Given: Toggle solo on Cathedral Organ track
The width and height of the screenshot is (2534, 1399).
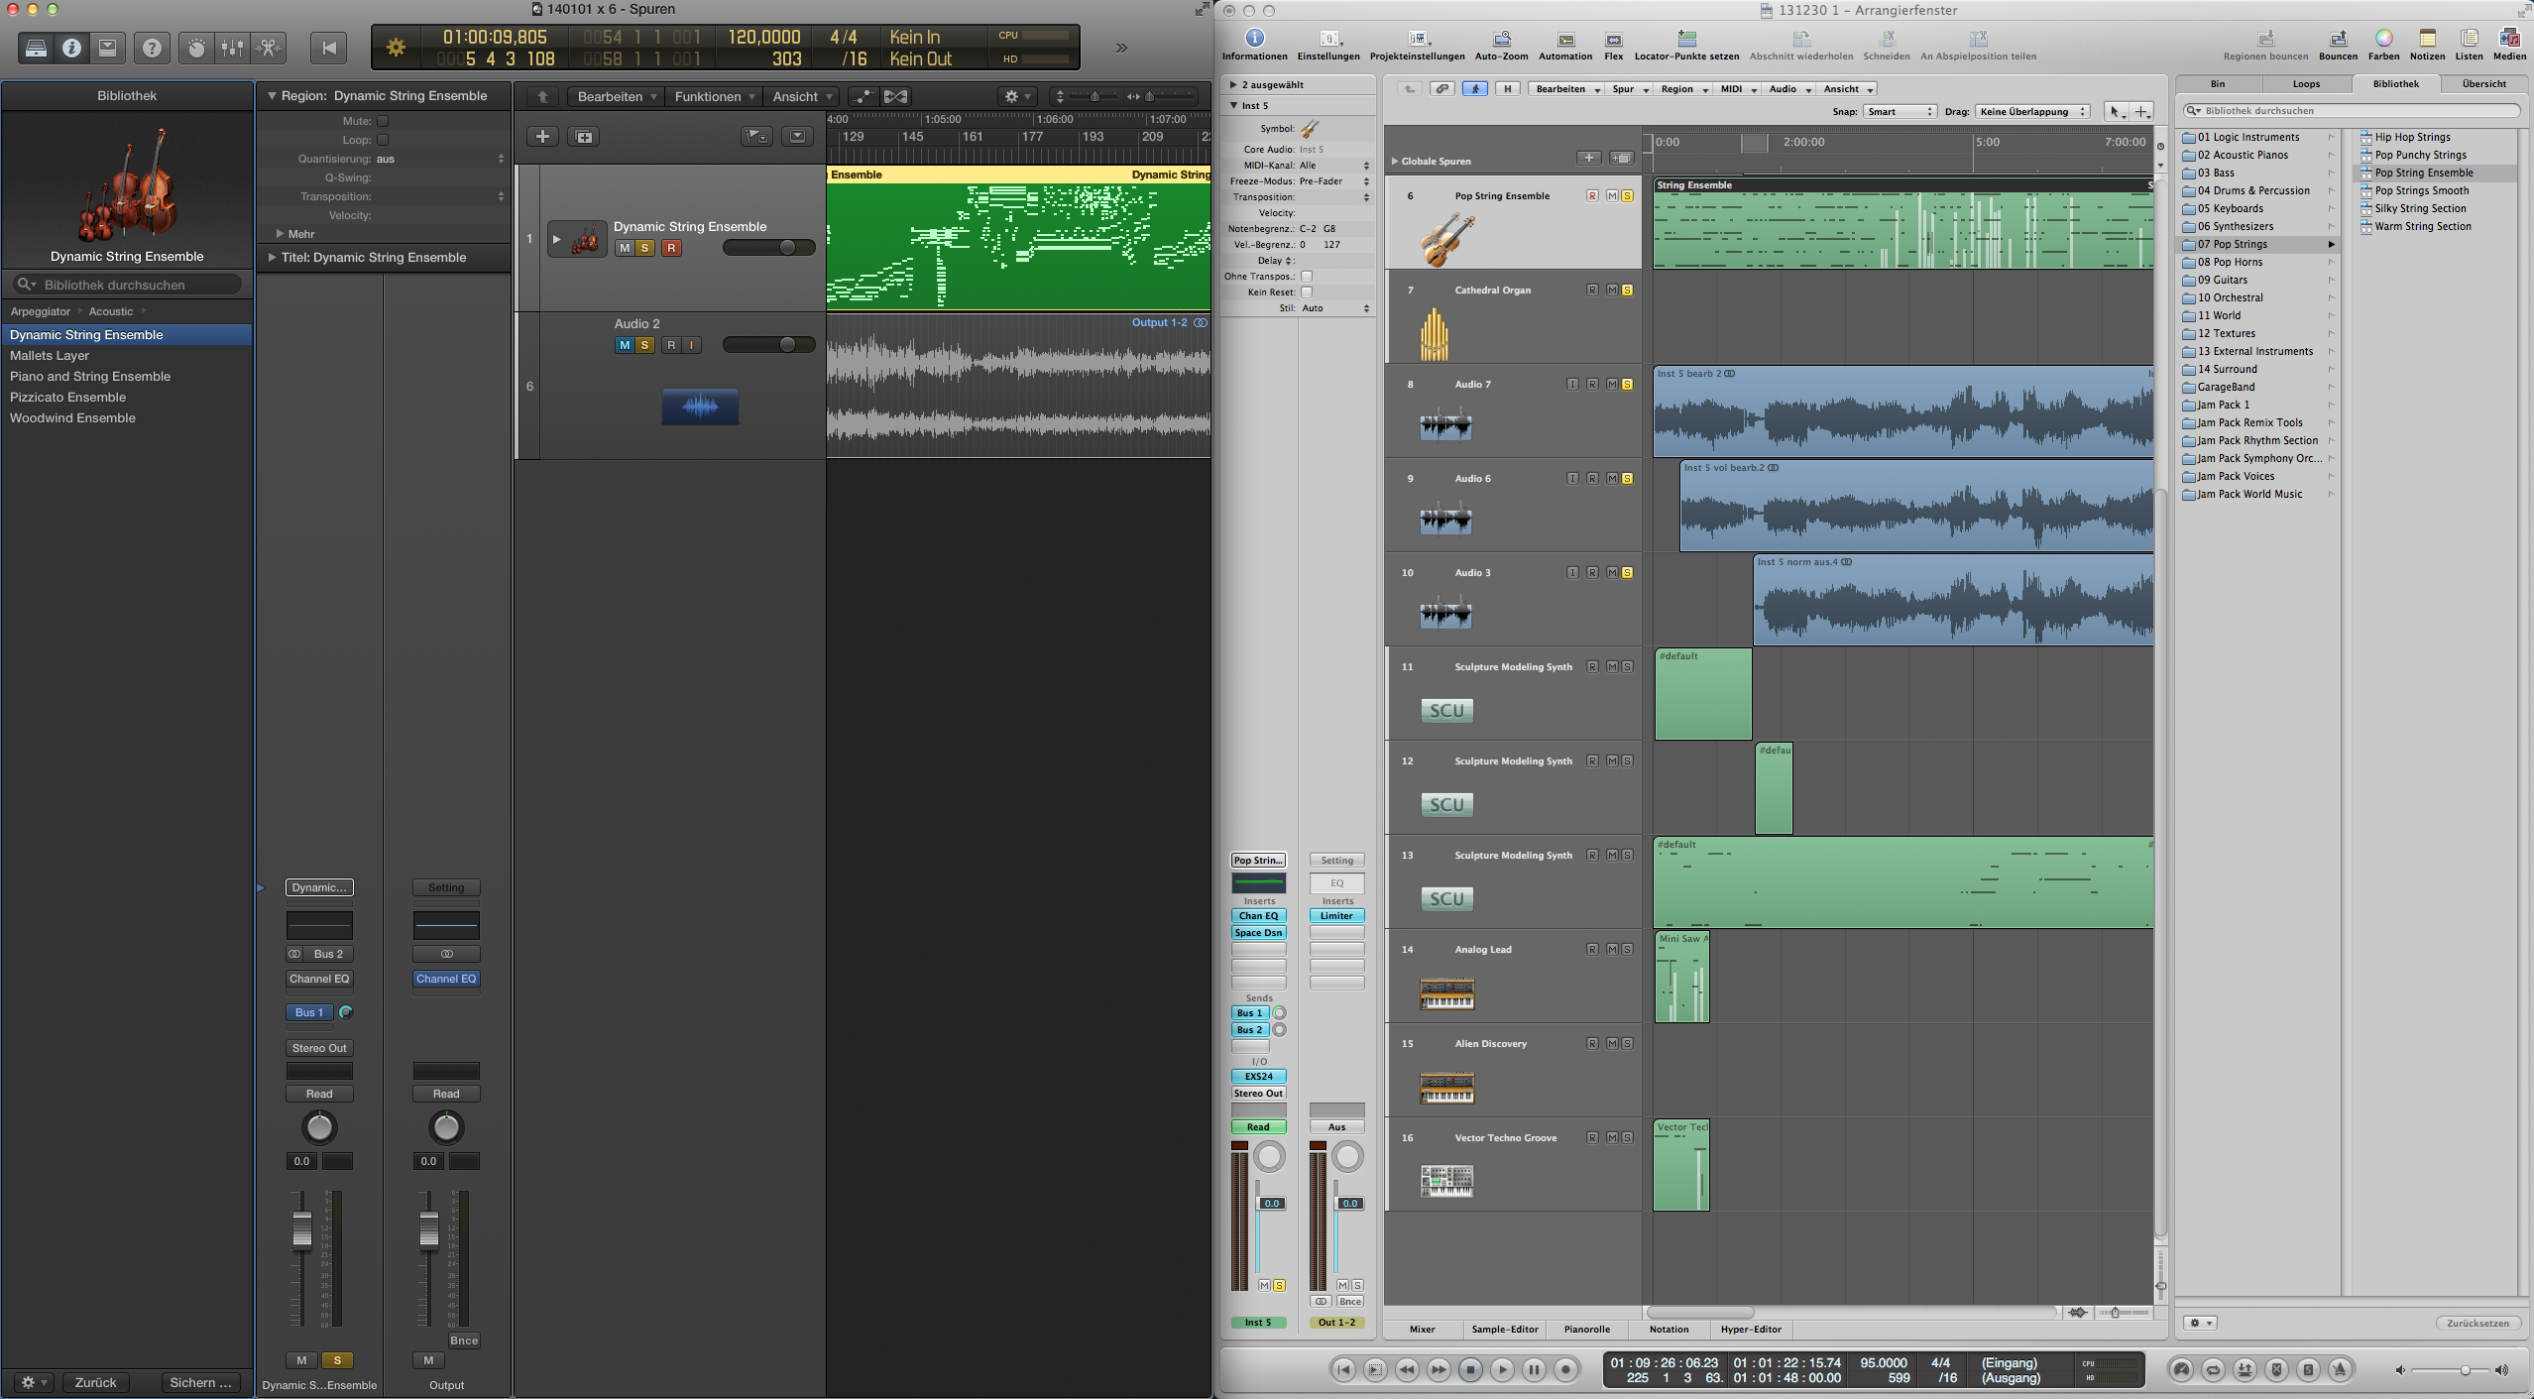Looking at the screenshot, I should click(1627, 291).
